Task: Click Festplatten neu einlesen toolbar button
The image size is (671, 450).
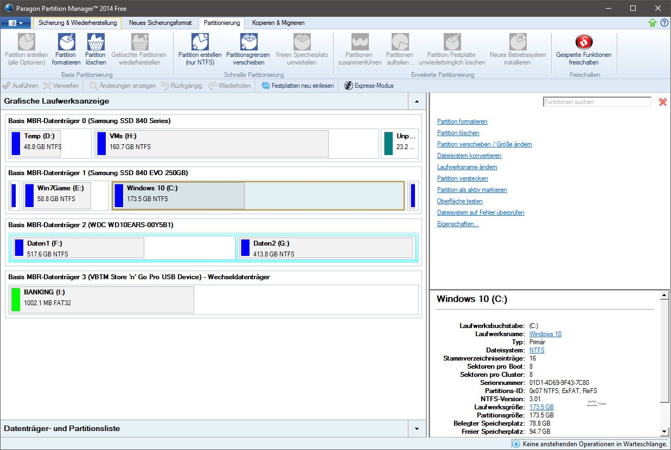Action: (297, 86)
